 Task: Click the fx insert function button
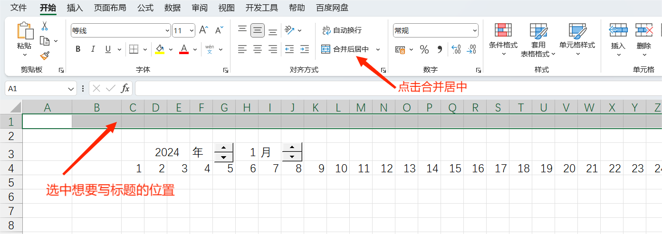pyautogui.click(x=125, y=88)
